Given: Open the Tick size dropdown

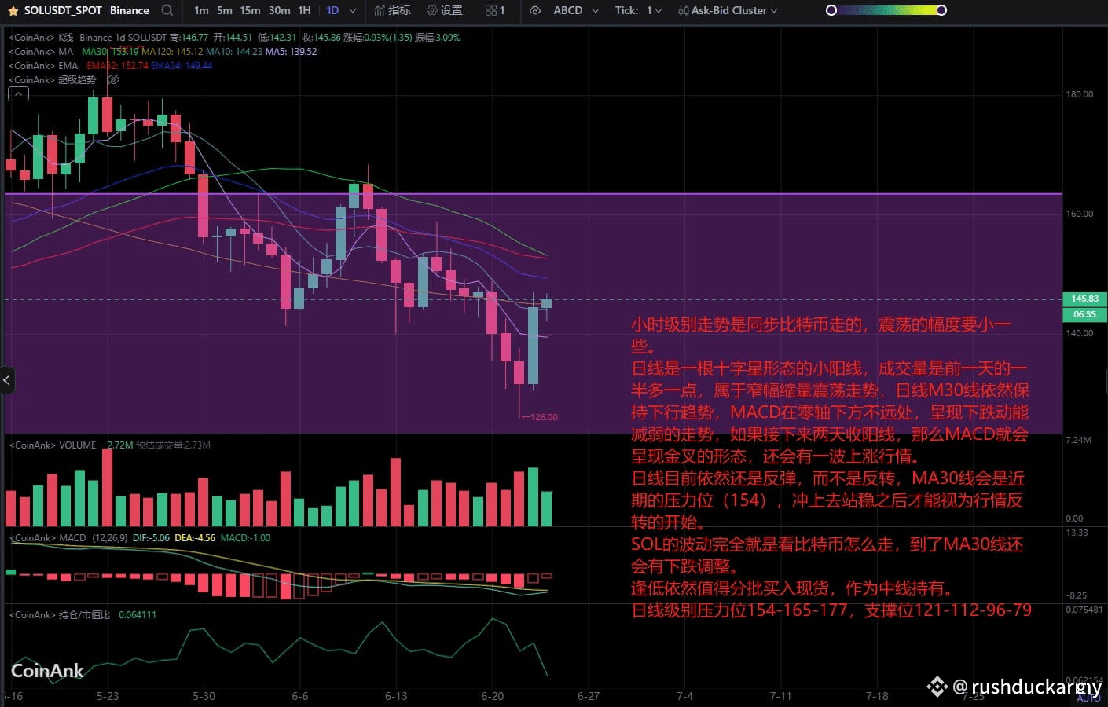Looking at the screenshot, I should pyautogui.click(x=638, y=10).
